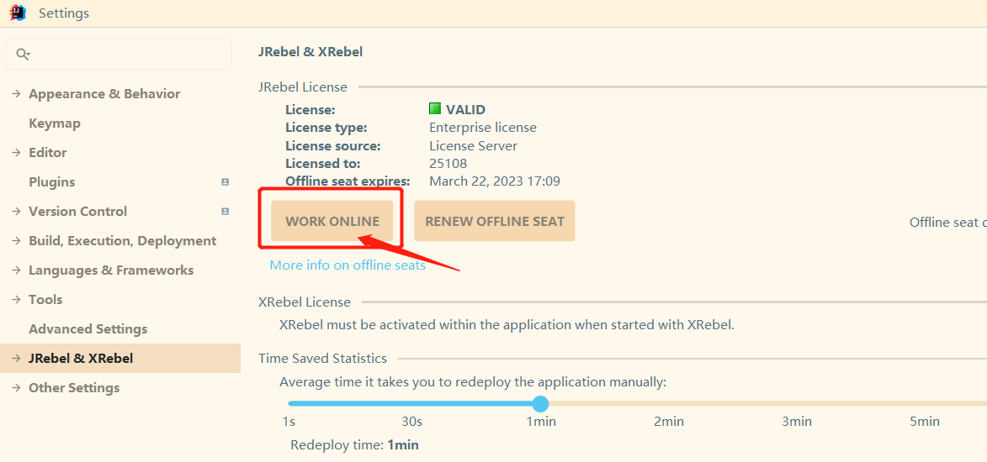Viewport: 987px width, 462px height.
Task: Select the JRebel & XRebel settings entry
Action: point(81,359)
